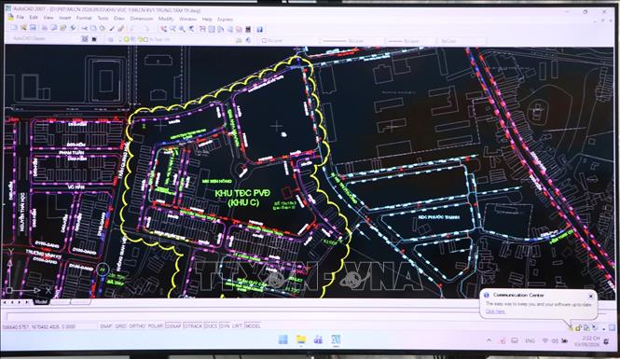The image size is (620, 359).
Task: Create a new drawing with QNew icon
Action: (14, 28)
